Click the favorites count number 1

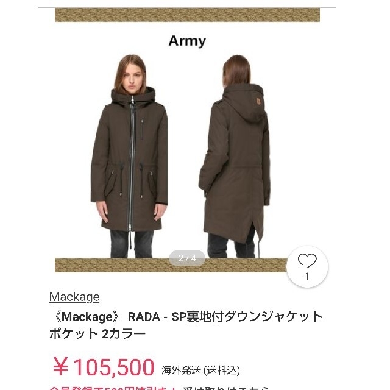click(307, 277)
